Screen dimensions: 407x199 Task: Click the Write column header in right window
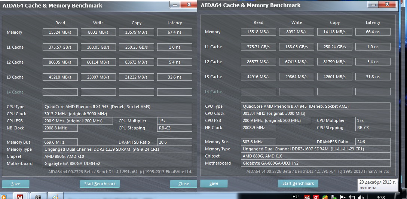pos(296,22)
